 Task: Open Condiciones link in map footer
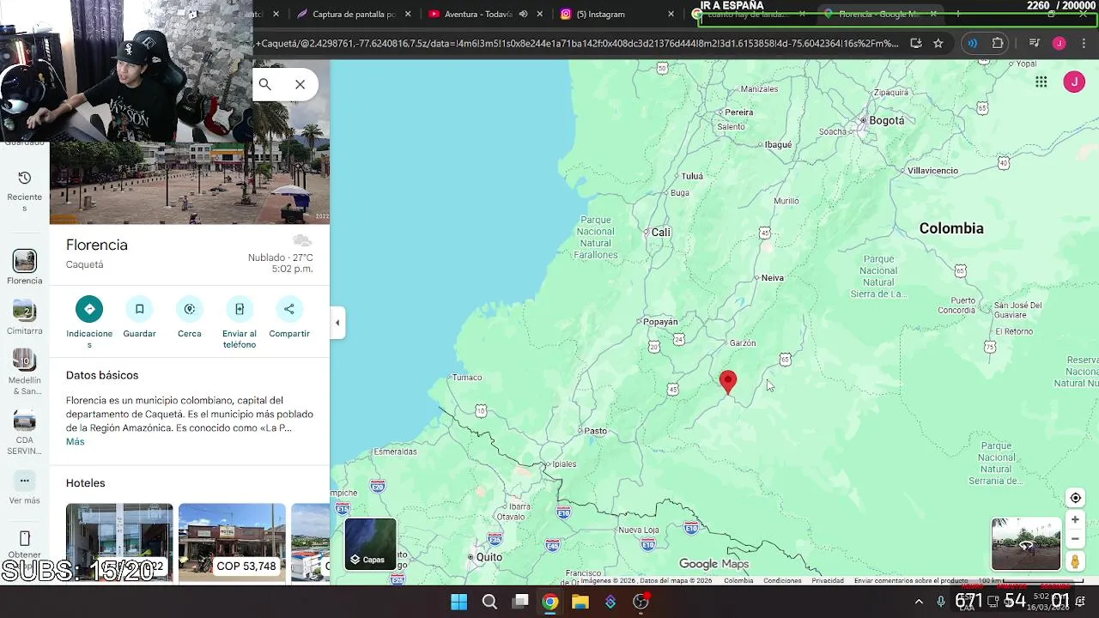pyautogui.click(x=782, y=581)
